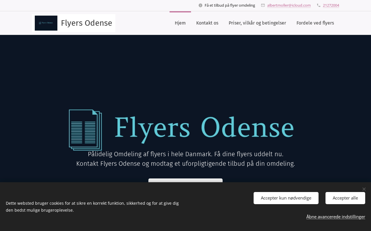
Task: Click 'Få et tilbud på flyer omdeling' text
Action: pos(230,5)
